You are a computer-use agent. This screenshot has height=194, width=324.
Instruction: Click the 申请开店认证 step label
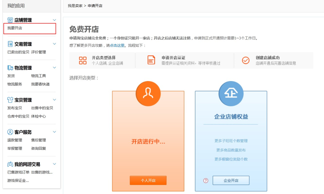[x=173, y=58]
